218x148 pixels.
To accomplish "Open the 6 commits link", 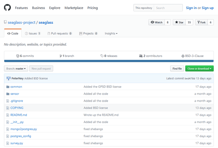I will coord(25,56).
